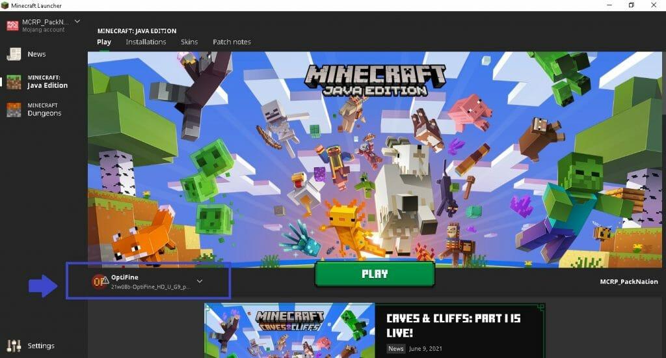The width and height of the screenshot is (666, 358).
Task: Click the 21w08b-OptiFine_HD_U_G9 version text
Action: tap(151, 287)
